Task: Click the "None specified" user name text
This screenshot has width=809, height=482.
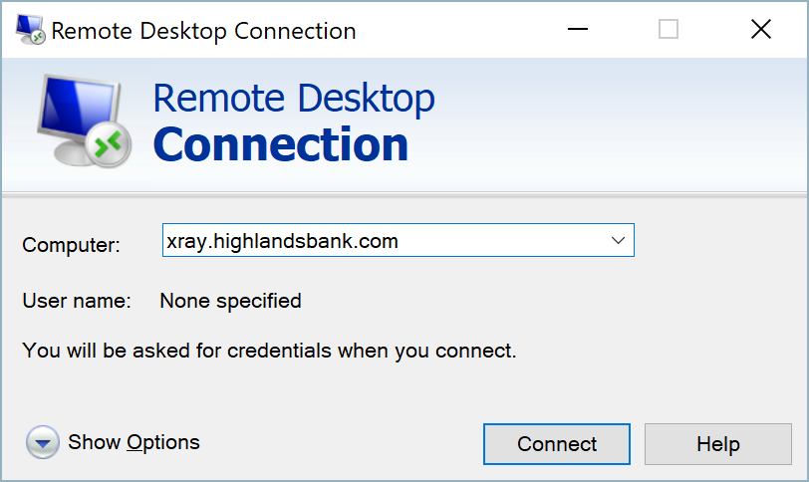Action: (230, 300)
